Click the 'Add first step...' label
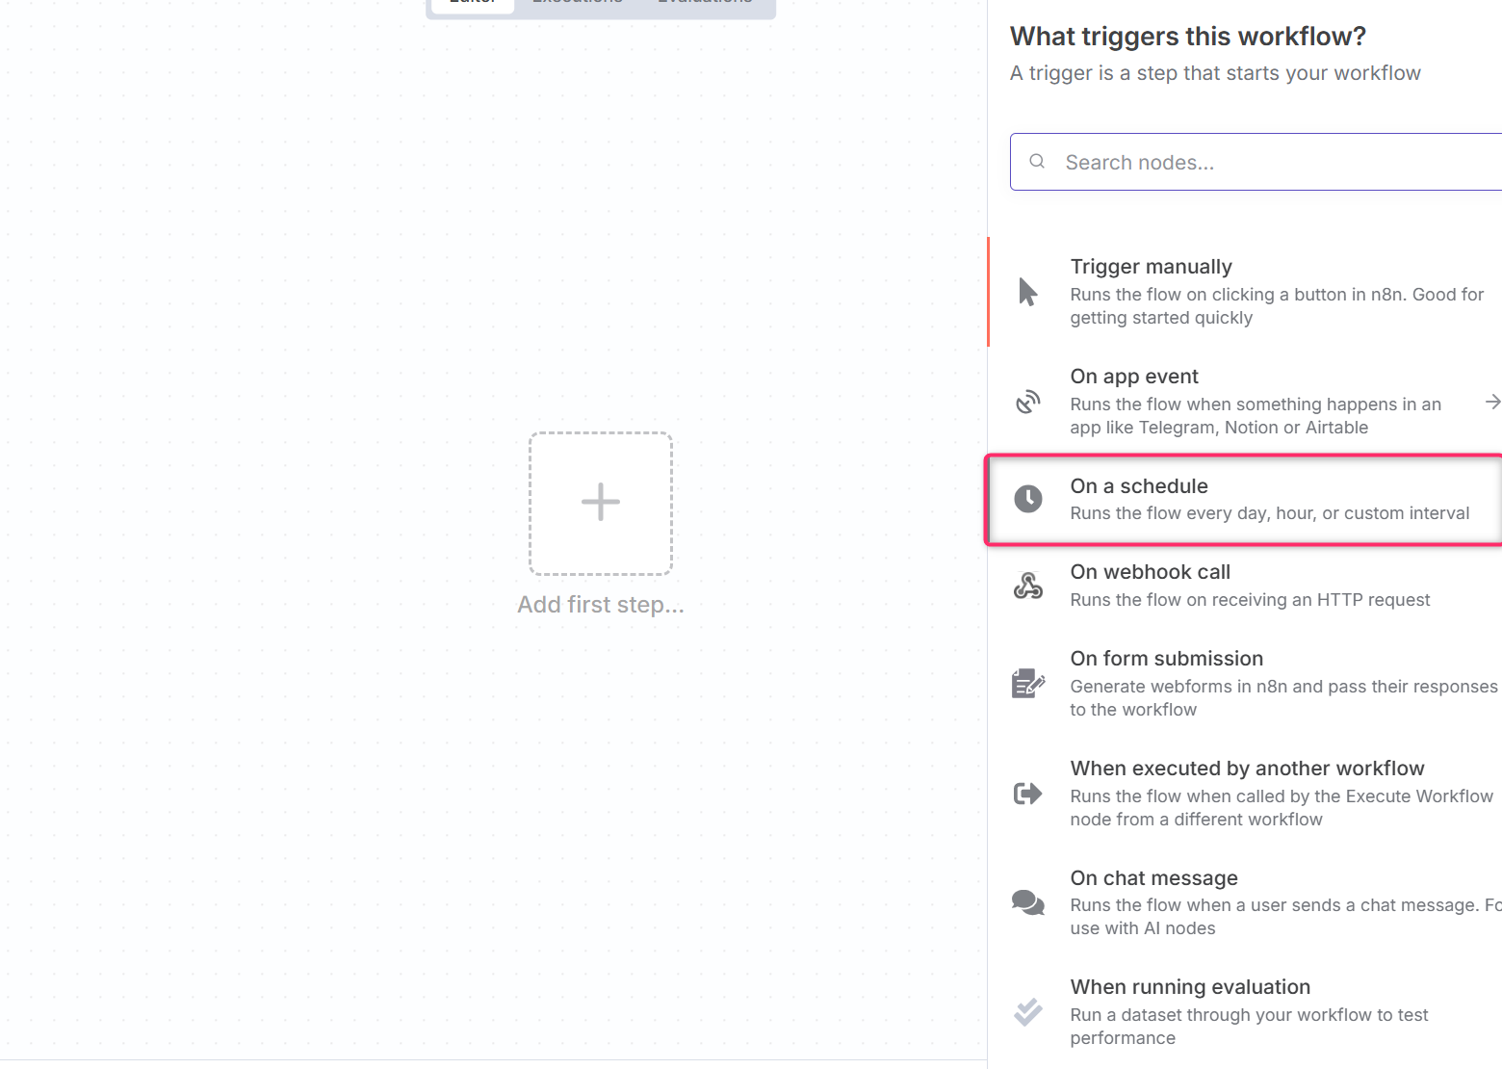The height and width of the screenshot is (1069, 1502). tap(601, 605)
